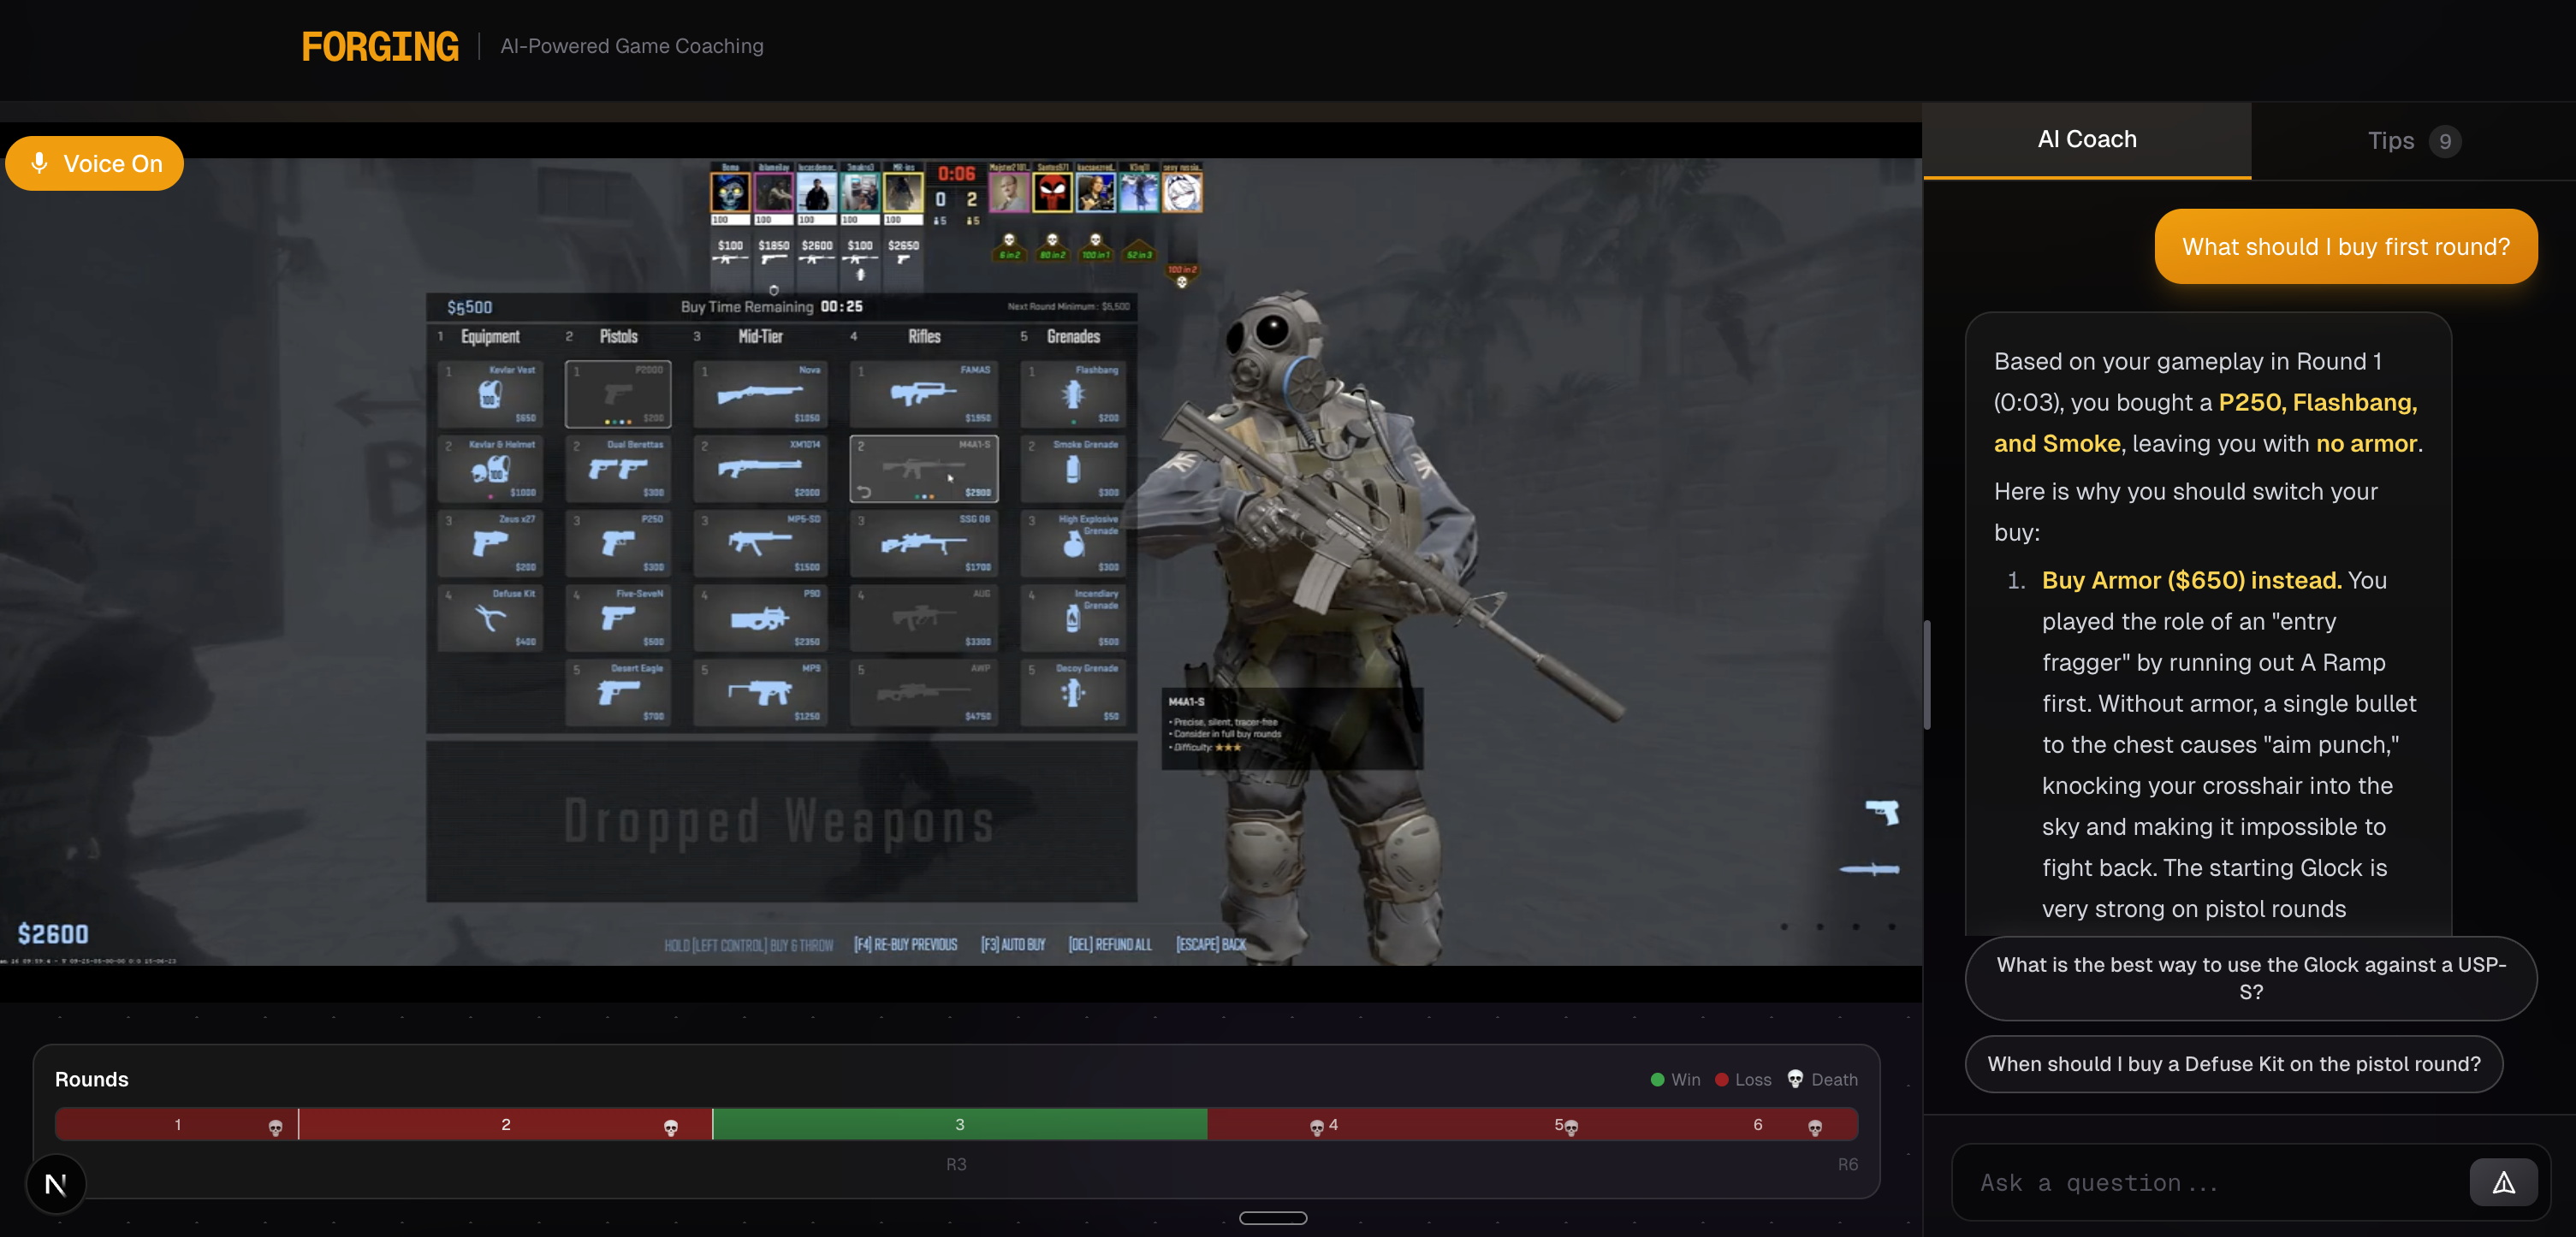Viewport: 2576px width, 1237px height.
Task: Click the Round 5 death skull marker
Action: click(1572, 1128)
